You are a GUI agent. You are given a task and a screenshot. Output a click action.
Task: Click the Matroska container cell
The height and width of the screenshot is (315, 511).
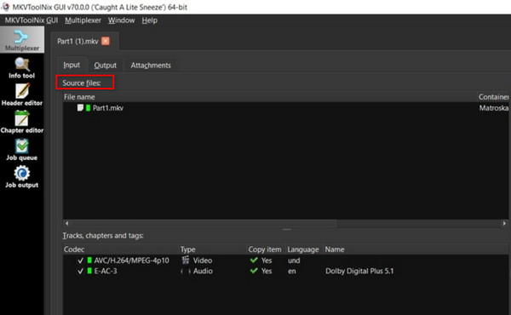[x=493, y=108]
